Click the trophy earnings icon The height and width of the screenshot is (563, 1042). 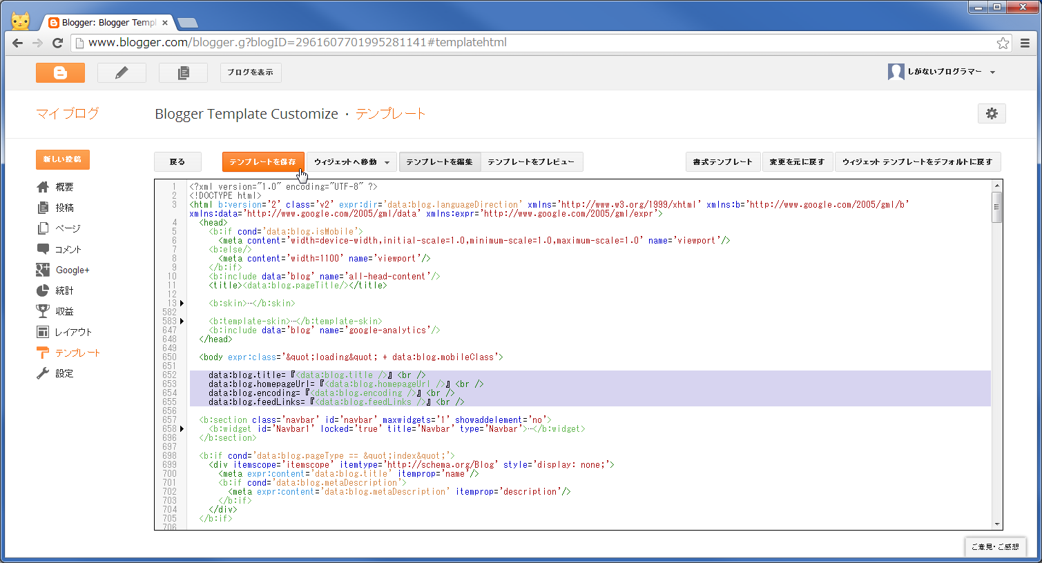pyautogui.click(x=43, y=311)
